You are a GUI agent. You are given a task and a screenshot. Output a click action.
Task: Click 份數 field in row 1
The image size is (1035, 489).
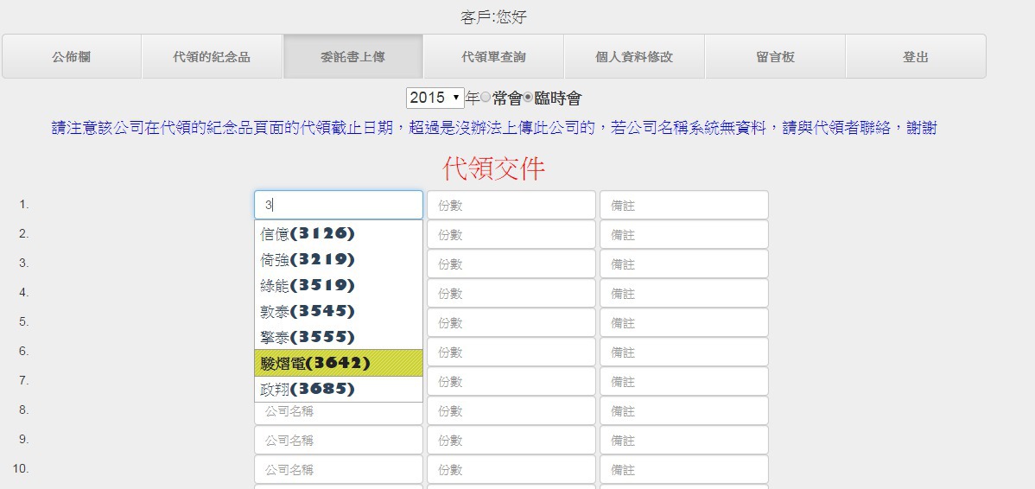(511, 206)
